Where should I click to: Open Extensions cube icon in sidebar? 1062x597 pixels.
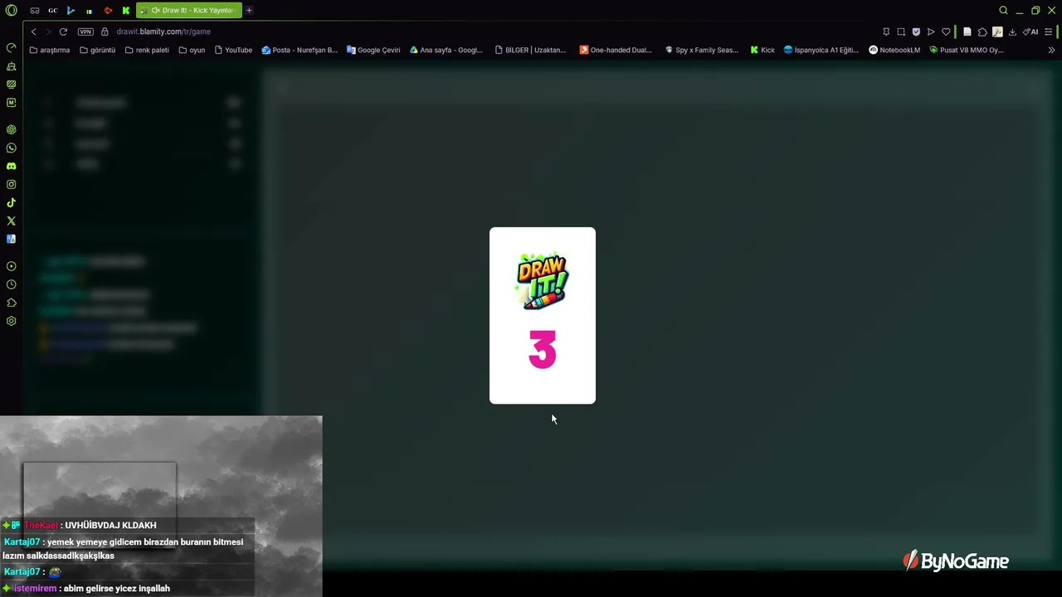(x=12, y=303)
